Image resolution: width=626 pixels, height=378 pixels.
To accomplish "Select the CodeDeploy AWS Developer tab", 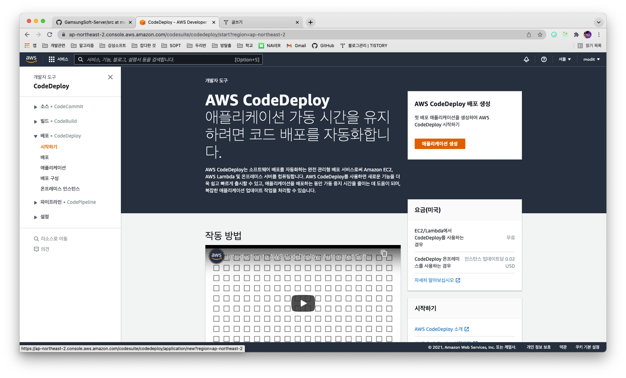I will [x=177, y=22].
